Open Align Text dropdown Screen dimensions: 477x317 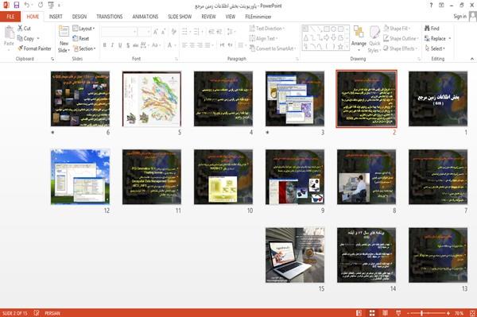(263, 38)
